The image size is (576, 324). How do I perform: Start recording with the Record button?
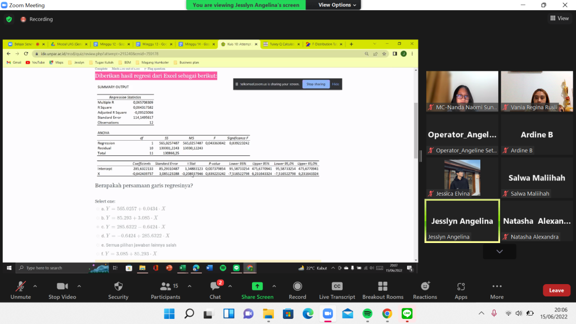298,289
